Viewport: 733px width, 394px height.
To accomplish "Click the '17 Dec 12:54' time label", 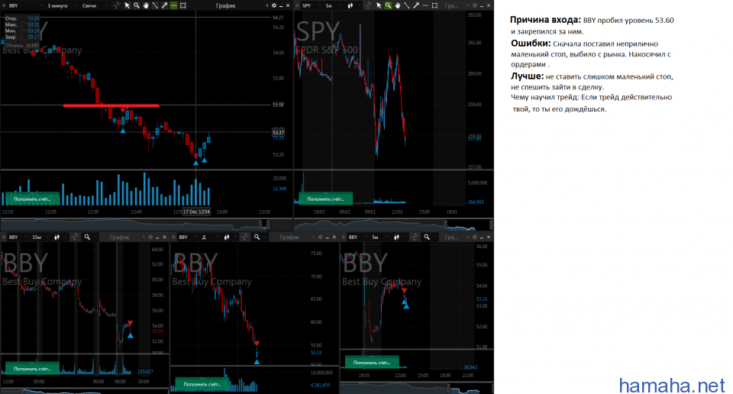I will [x=196, y=212].
